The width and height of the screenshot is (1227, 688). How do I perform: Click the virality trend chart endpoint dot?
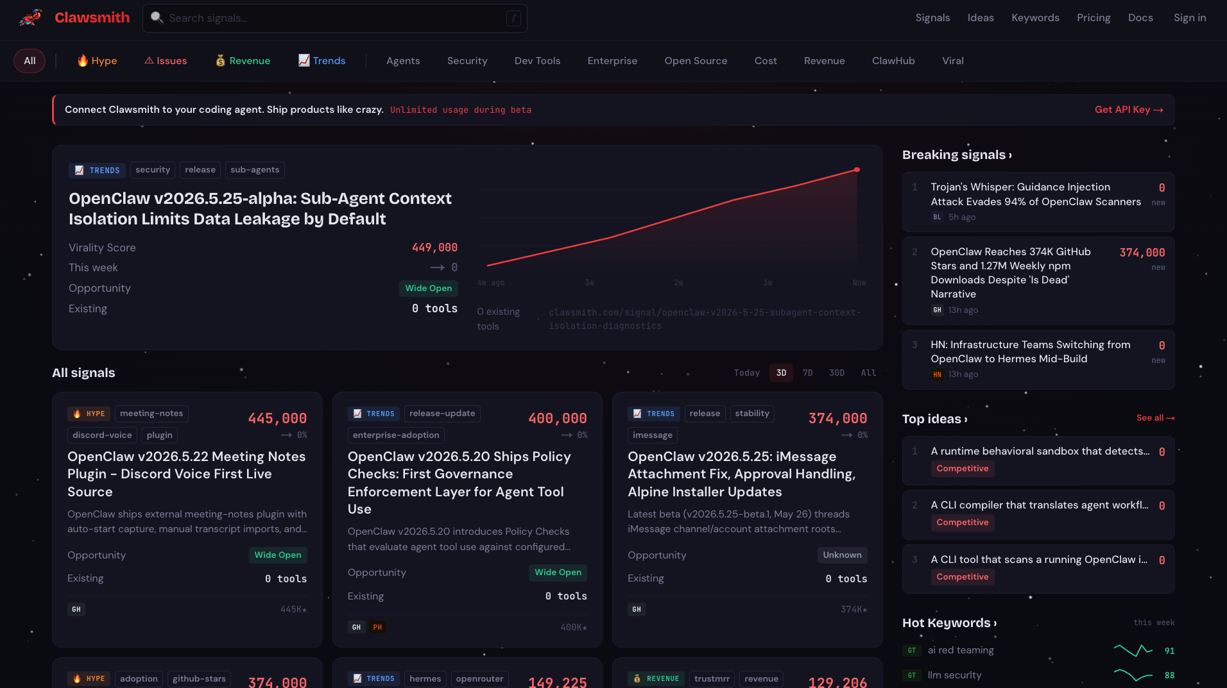click(x=857, y=170)
